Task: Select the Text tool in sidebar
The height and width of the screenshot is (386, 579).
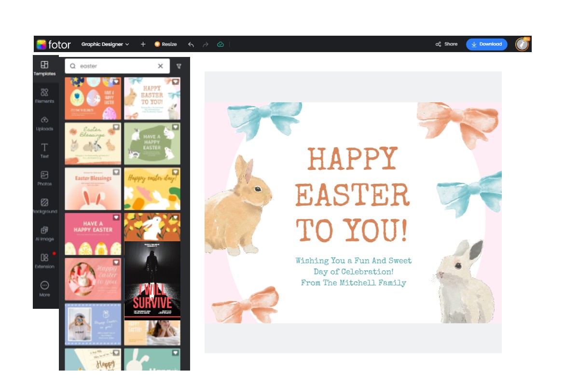Action: (x=44, y=151)
